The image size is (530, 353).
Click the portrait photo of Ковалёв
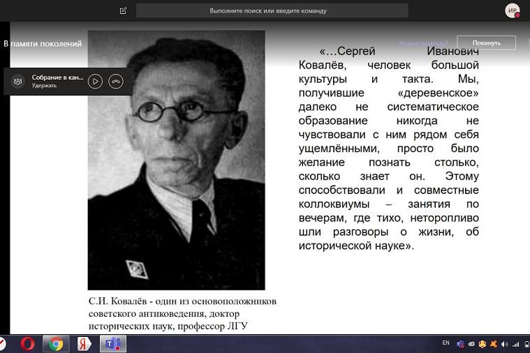point(176,160)
